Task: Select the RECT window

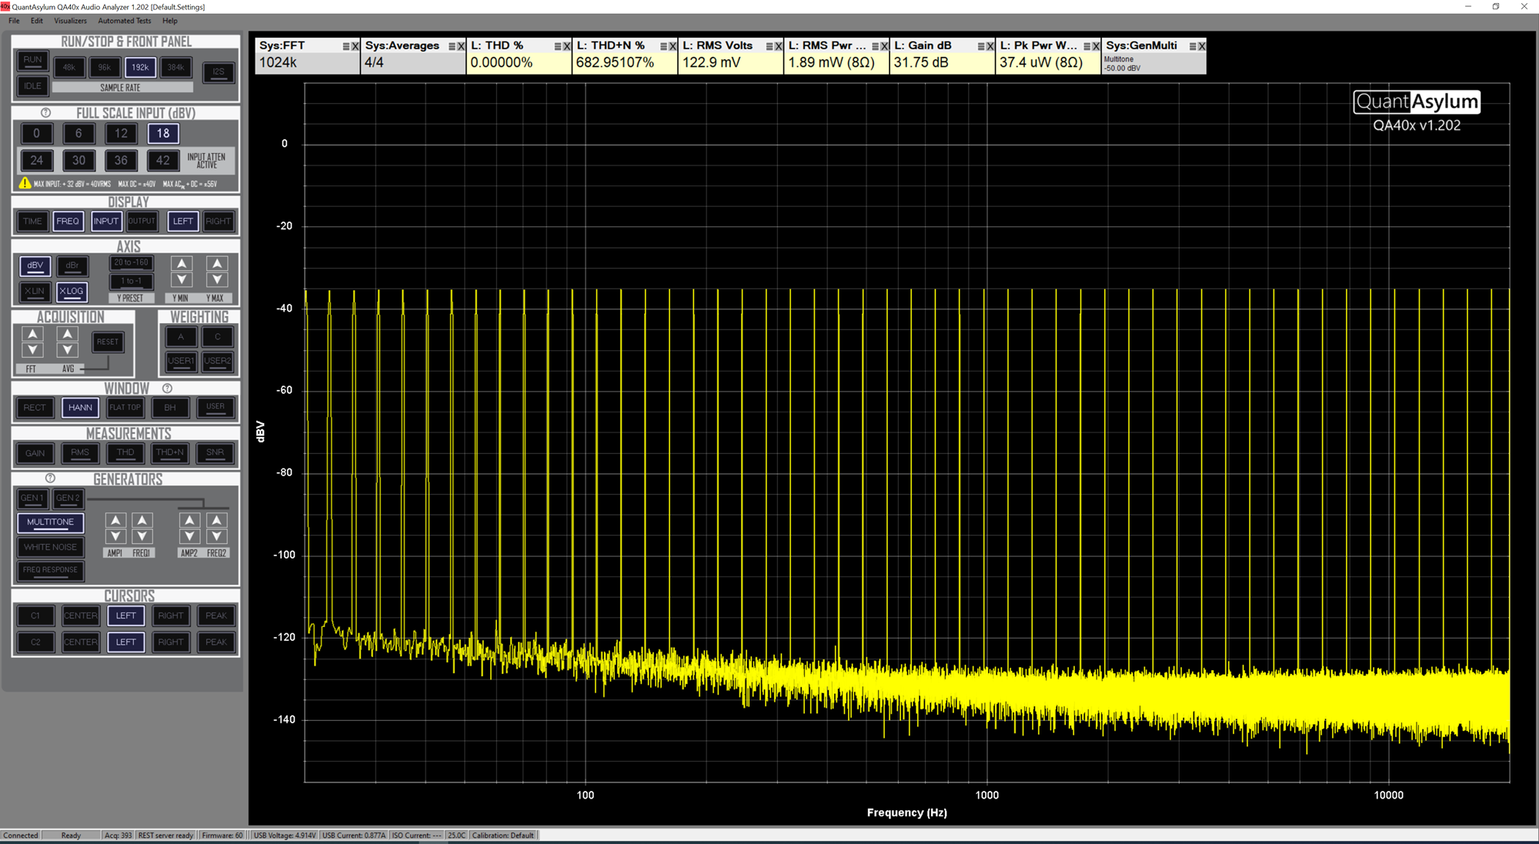Action: pyautogui.click(x=35, y=408)
